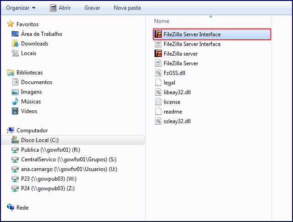Click the Abrir button's document icon
Screen dimensions: 293x222
[53, 8]
